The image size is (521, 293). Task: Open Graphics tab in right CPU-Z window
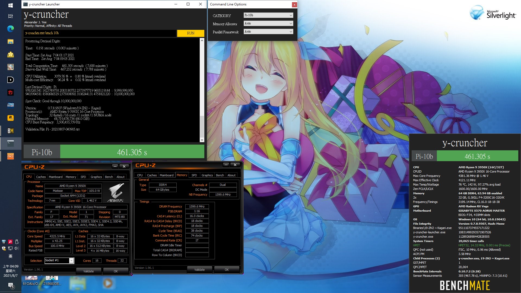[x=207, y=175]
